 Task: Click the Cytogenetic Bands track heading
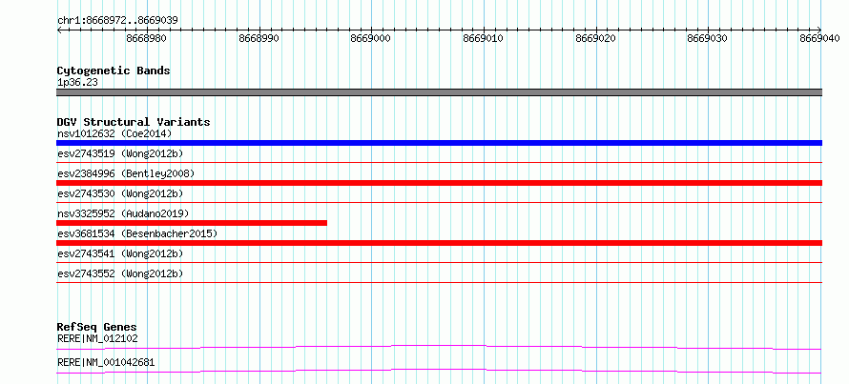click(114, 71)
